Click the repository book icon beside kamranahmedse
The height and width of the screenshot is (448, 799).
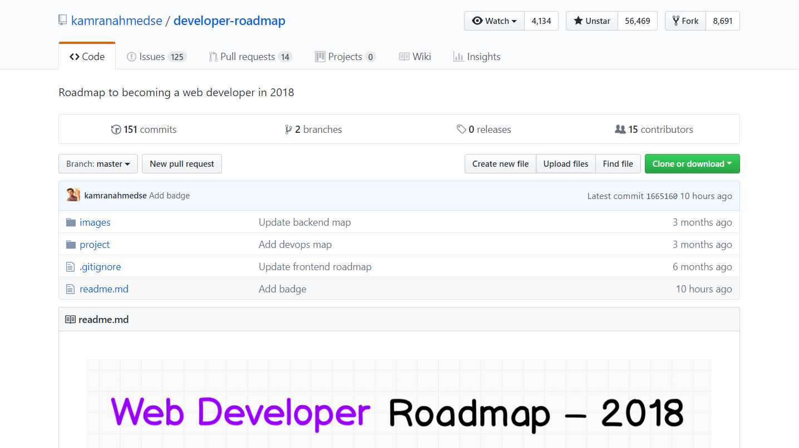62,21
